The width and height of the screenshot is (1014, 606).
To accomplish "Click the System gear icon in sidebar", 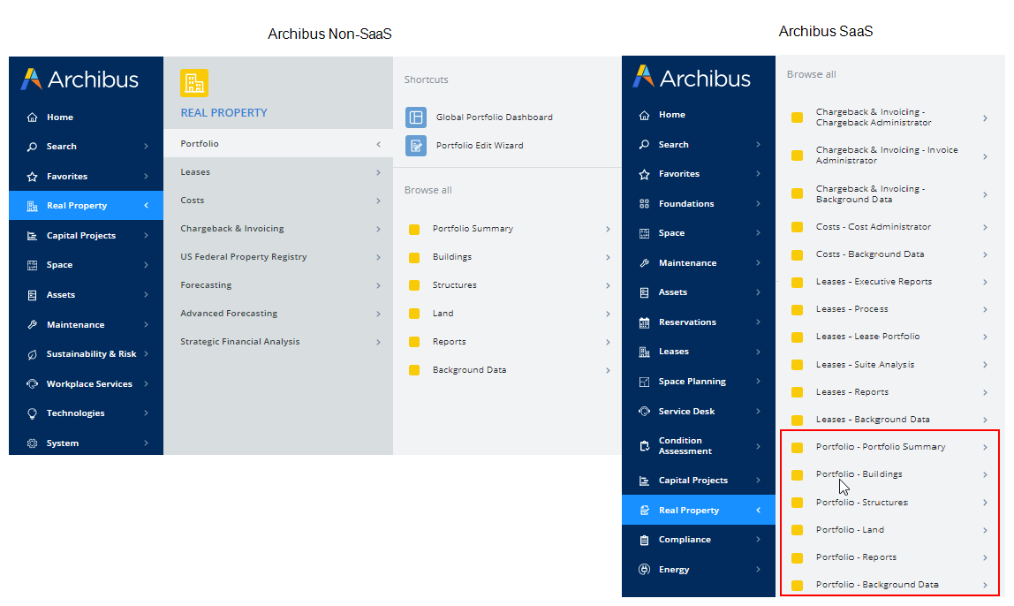I will pyautogui.click(x=33, y=443).
